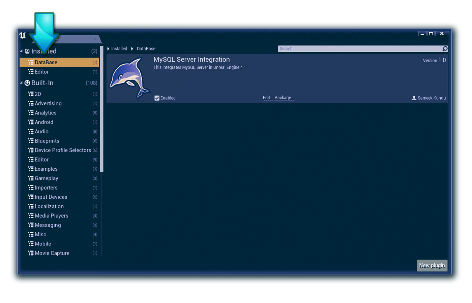Click the list icon beside Blueprints
472x303 pixels.
click(31, 141)
